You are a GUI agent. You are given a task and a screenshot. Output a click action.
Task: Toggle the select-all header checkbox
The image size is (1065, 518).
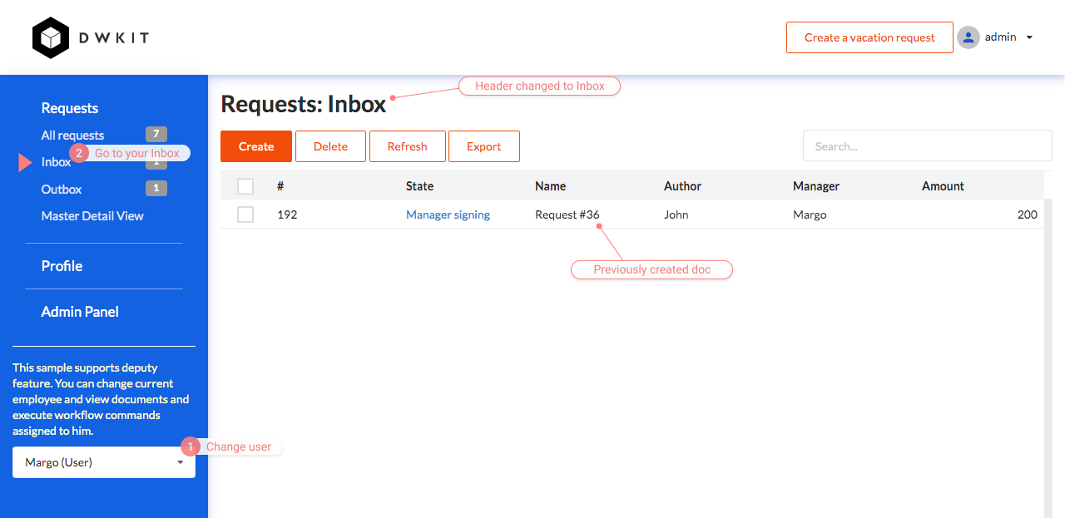tap(245, 186)
